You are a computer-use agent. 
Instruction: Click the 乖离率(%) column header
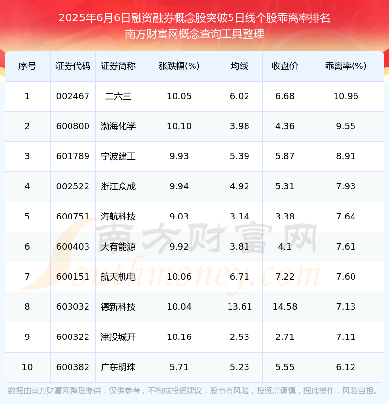click(346, 66)
